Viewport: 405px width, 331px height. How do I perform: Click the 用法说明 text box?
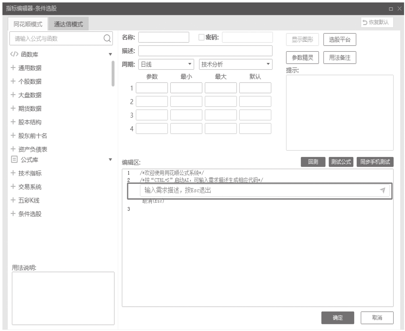(x=63, y=298)
